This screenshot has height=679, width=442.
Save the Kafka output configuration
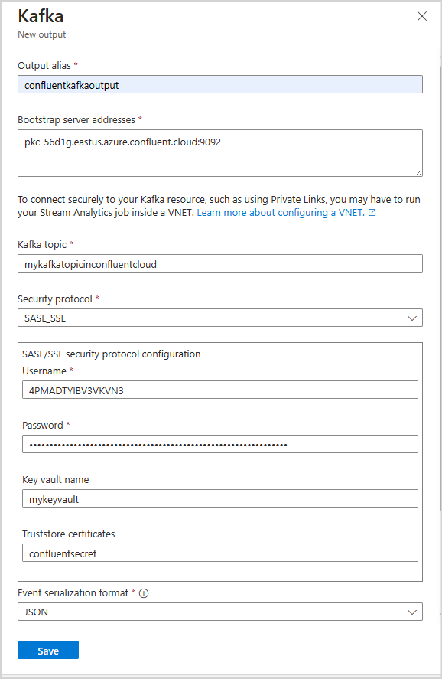[x=48, y=650]
